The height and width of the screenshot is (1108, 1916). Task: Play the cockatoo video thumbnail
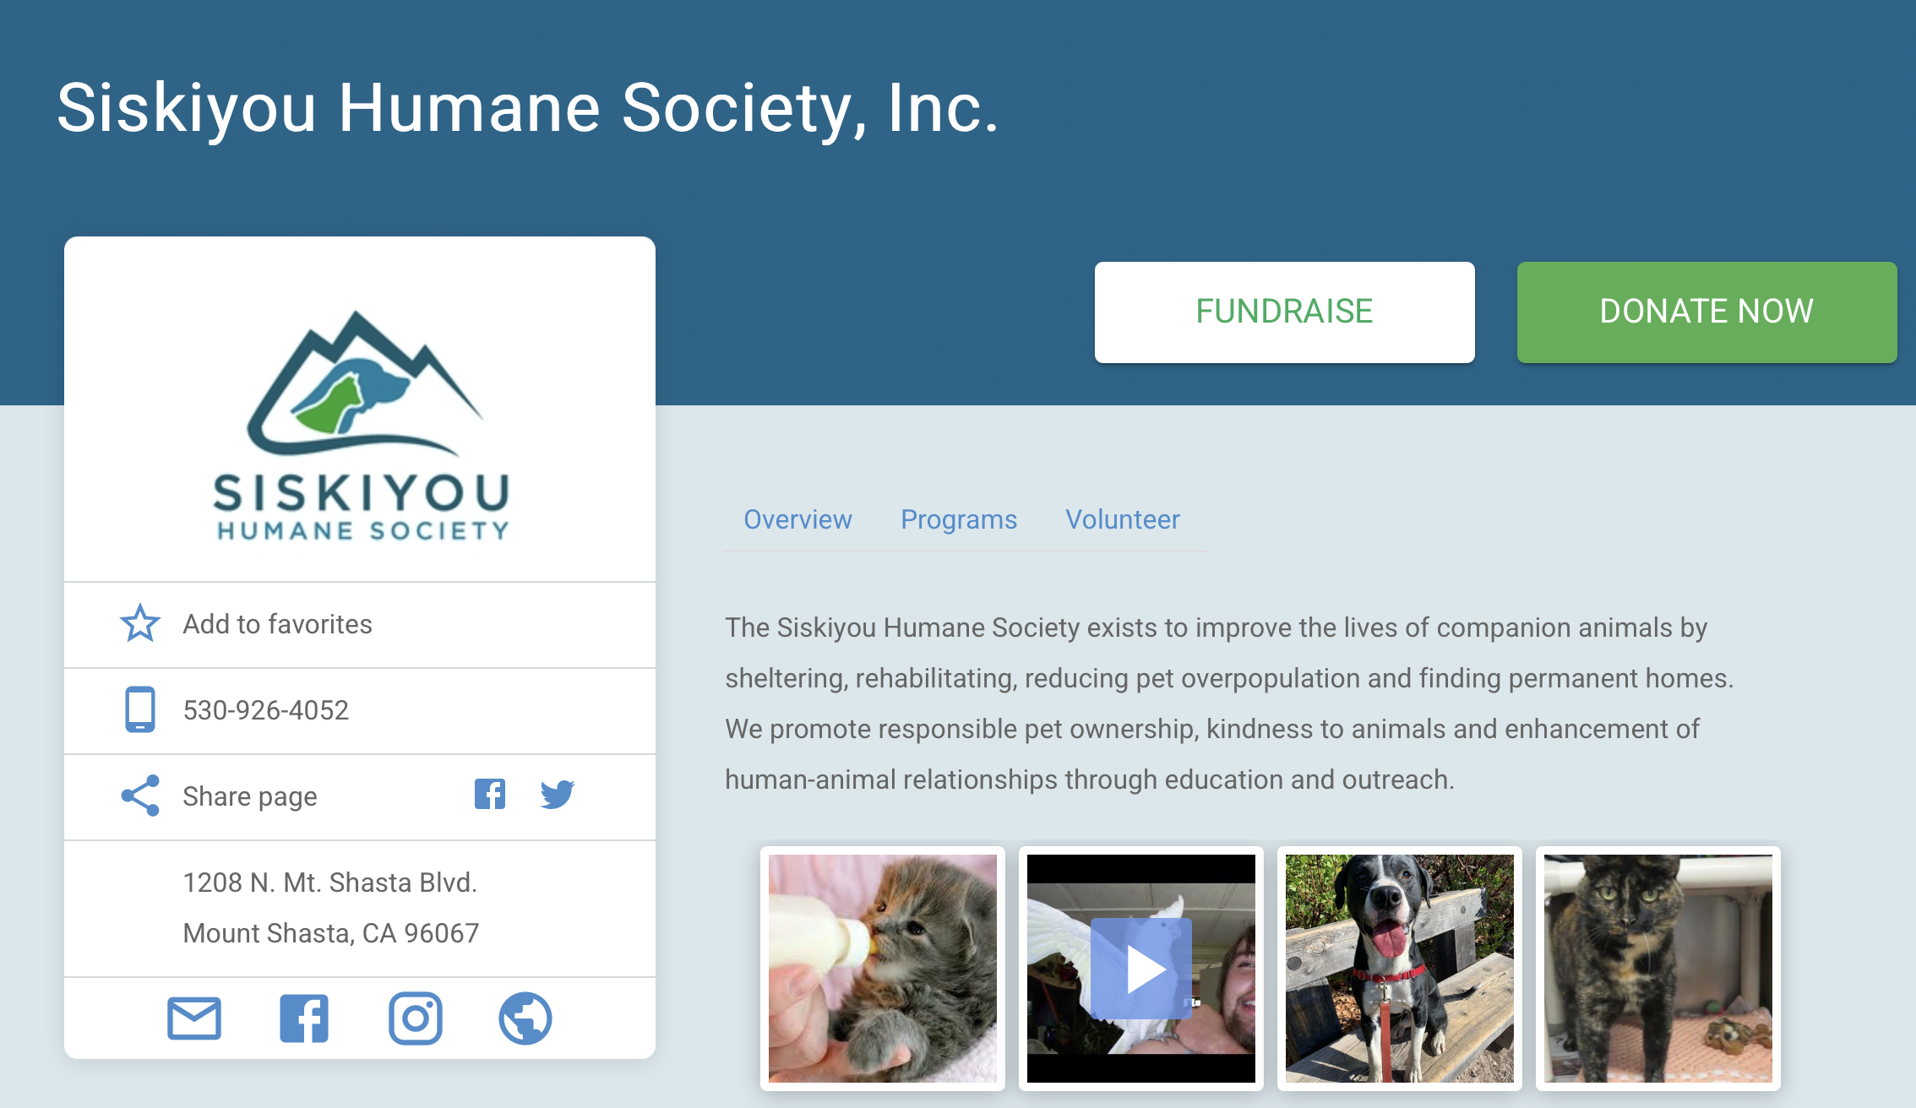tap(1141, 969)
